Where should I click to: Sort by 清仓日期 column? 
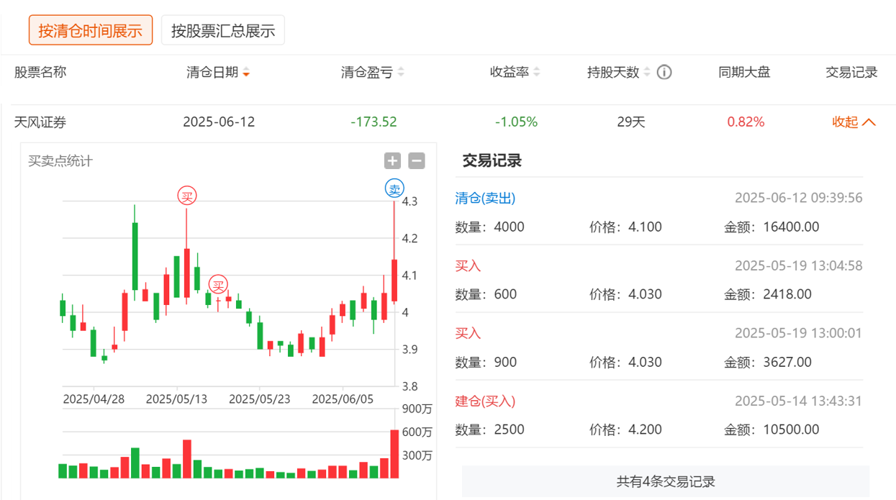click(x=218, y=72)
